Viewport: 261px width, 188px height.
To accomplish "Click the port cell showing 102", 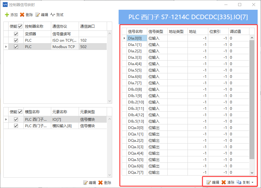I will point(93,40).
